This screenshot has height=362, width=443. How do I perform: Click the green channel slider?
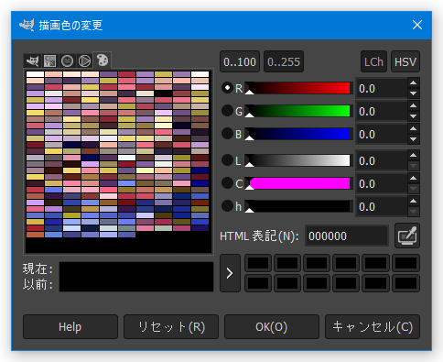pyautogui.click(x=298, y=111)
